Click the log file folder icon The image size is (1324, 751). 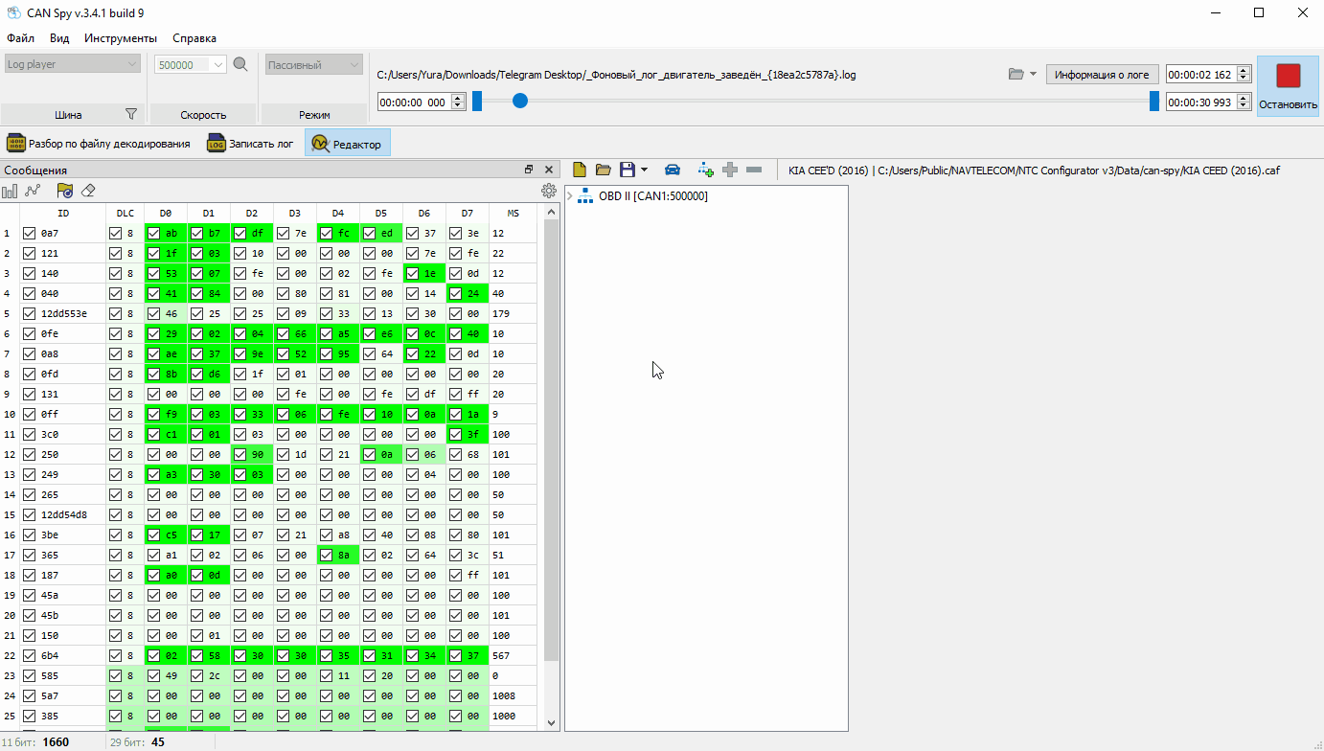pyautogui.click(x=1016, y=74)
